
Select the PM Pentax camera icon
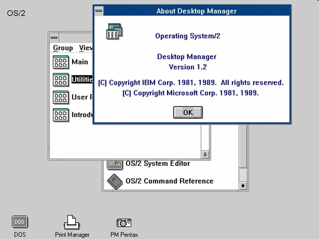coord(124,223)
